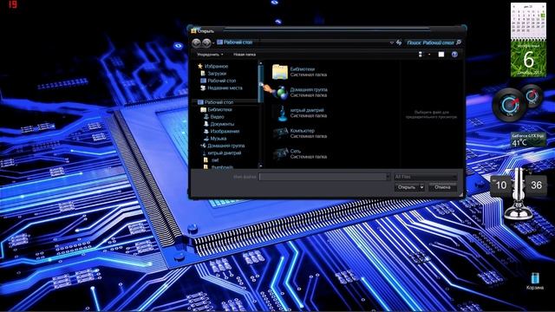This screenshot has height=312, width=555.
Task: Click the calendar gadget month grid
Action: [x=528, y=20]
